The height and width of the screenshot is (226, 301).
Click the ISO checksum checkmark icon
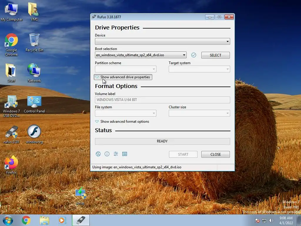pyautogui.click(x=194, y=55)
